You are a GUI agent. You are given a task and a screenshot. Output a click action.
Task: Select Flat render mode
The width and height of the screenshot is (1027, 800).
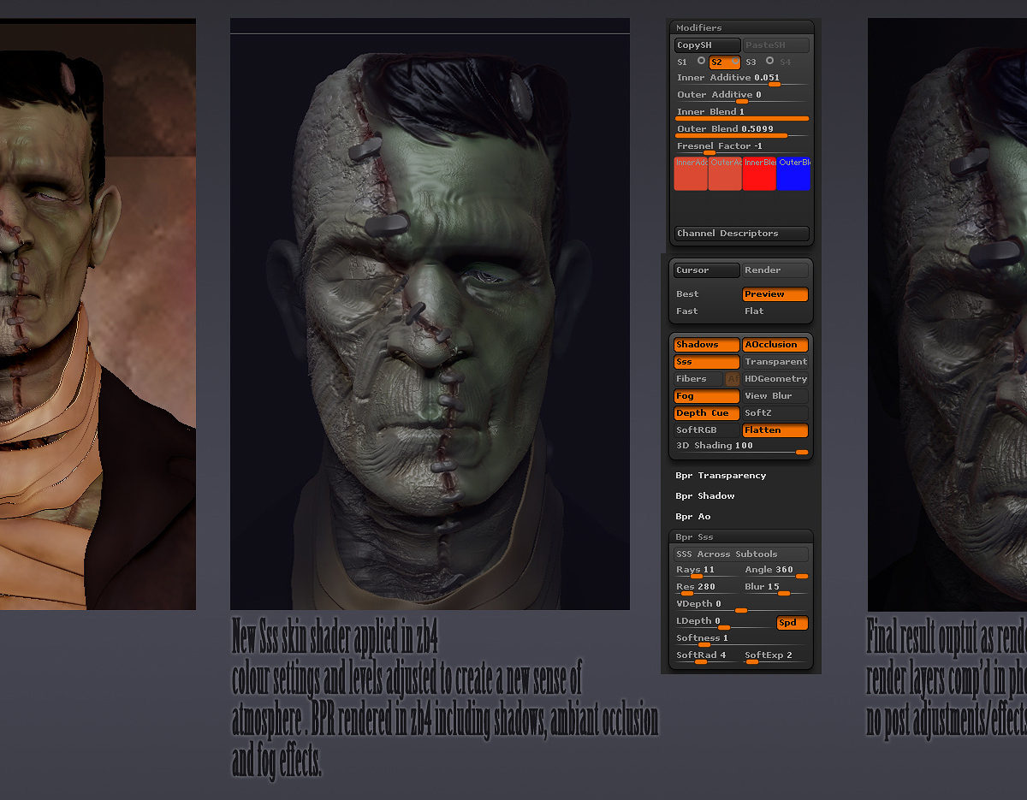click(775, 311)
